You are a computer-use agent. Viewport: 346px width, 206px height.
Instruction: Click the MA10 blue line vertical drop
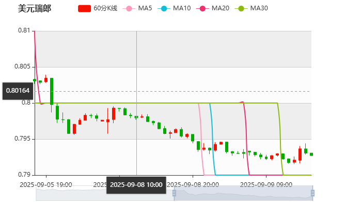[x=212, y=139]
